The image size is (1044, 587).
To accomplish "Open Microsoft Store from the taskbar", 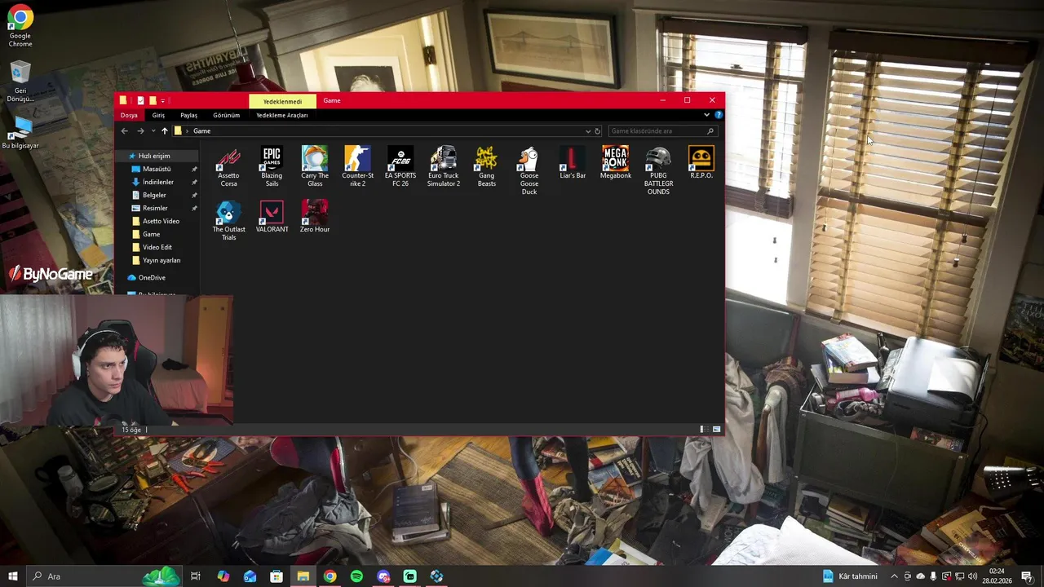I will click(276, 576).
